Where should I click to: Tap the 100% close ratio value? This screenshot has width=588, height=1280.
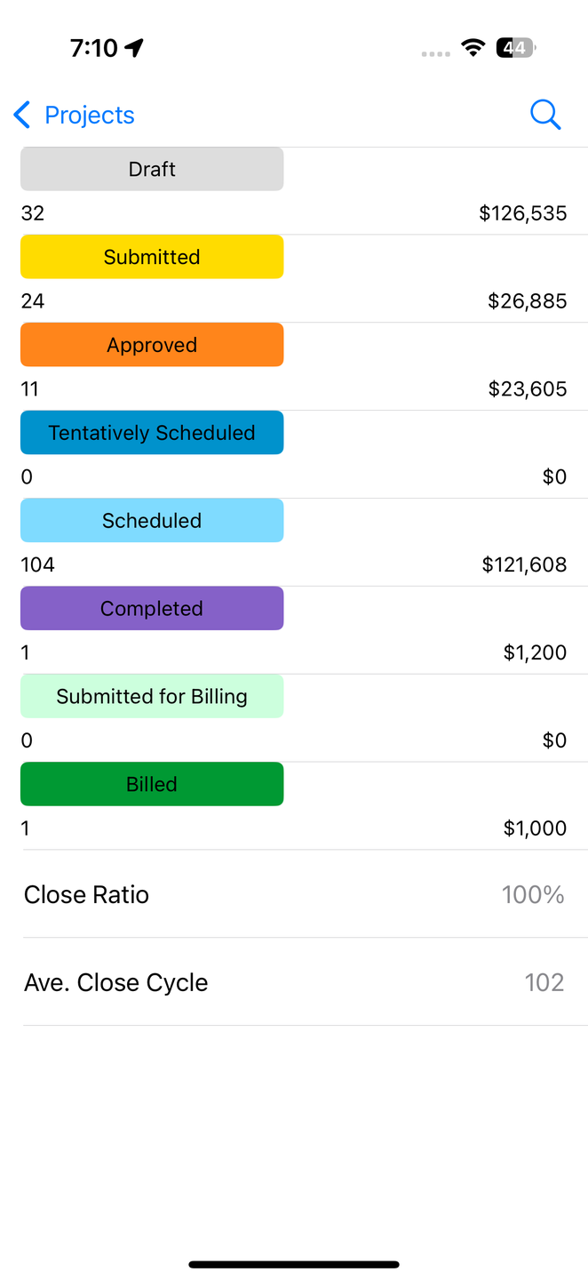point(533,894)
